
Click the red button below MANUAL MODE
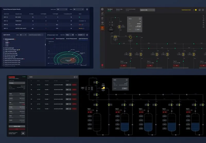pyautogui.click(x=17, y=129)
